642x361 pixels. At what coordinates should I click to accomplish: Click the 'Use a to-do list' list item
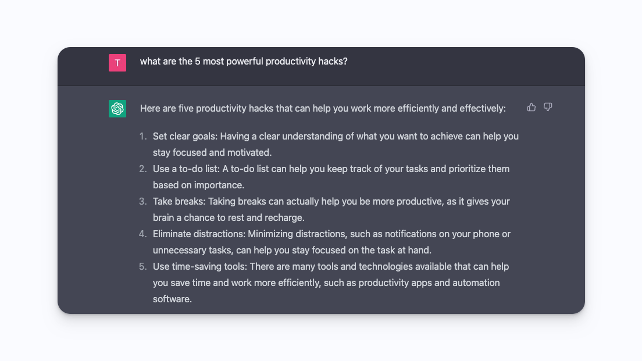coord(331,169)
